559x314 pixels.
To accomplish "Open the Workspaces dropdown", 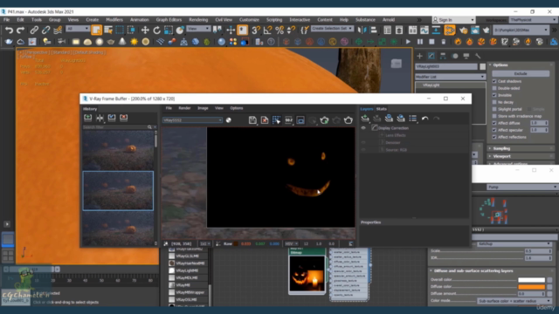I will (x=532, y=20).
